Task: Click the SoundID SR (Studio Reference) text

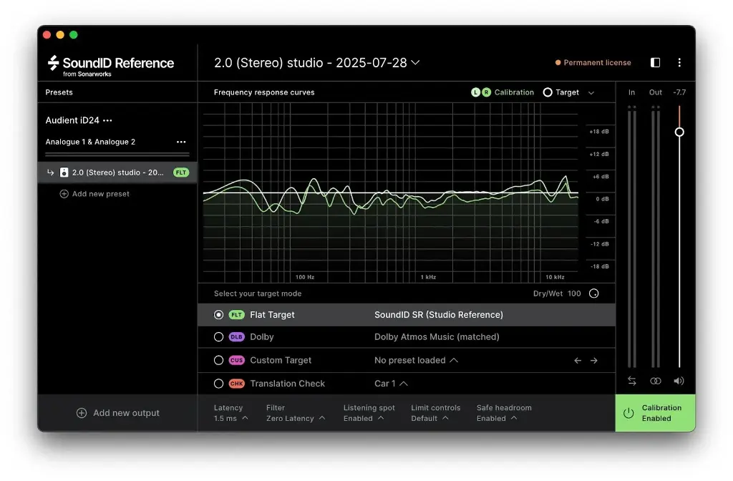Action: 439,315
